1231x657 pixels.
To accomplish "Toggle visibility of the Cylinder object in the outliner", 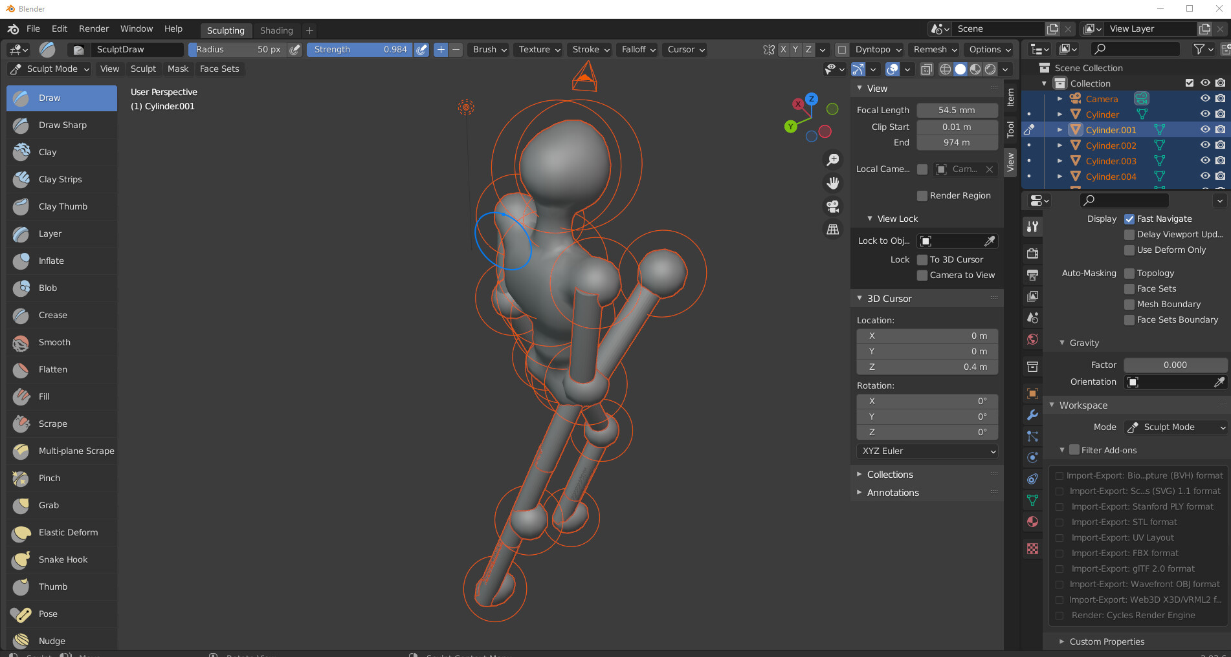I will (1204, 114).
